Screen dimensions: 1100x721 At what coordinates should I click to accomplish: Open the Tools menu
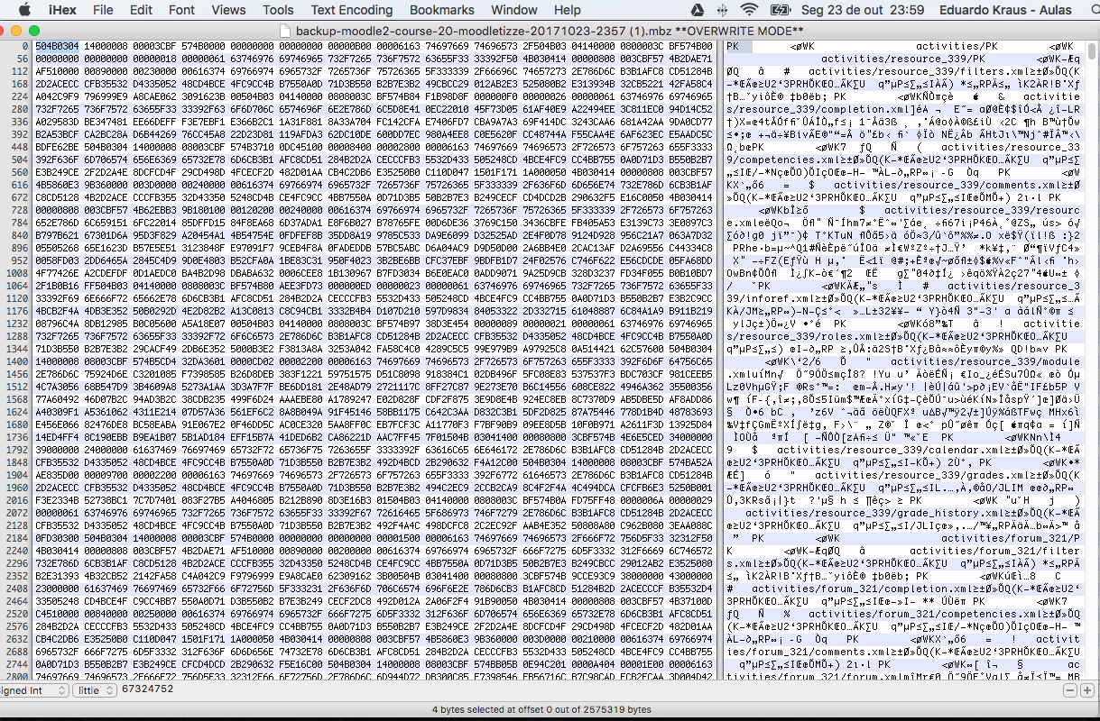278,10
